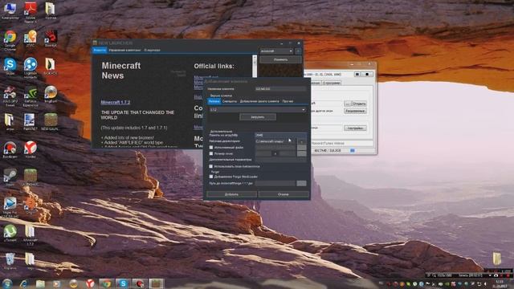Open Adobe Reader X desktop shortcut
The width and height of the screenshot is (514, 289).
(x=31, y=13)
